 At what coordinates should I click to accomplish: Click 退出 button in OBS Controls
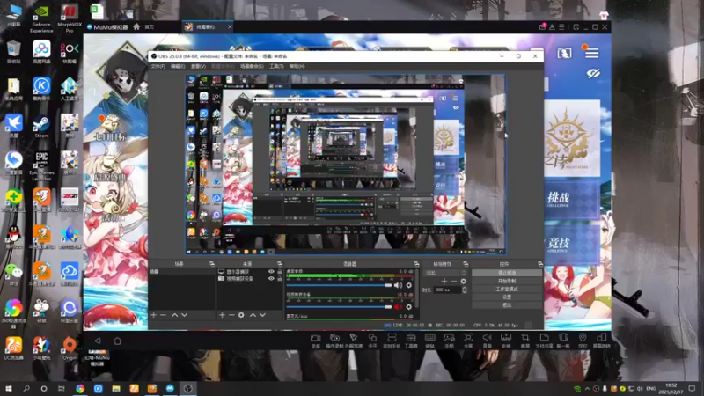click(x=507, y=305)
